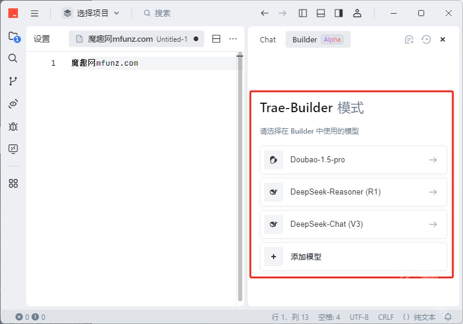The width and height of the screenshot is (463, 324).
Task: Click 添加模型 to add a model
Action: 353,257
